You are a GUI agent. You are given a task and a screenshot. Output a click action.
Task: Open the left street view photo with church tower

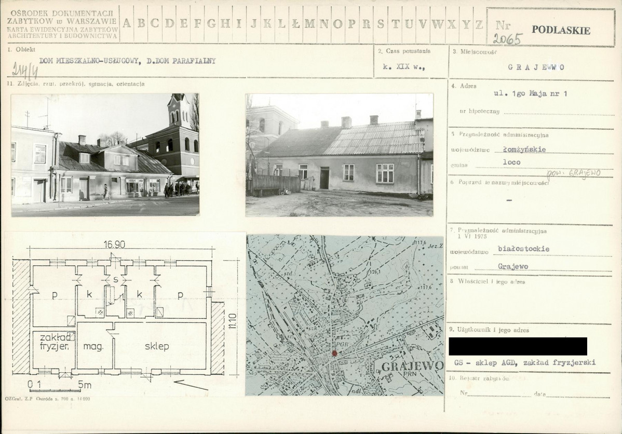105,155
